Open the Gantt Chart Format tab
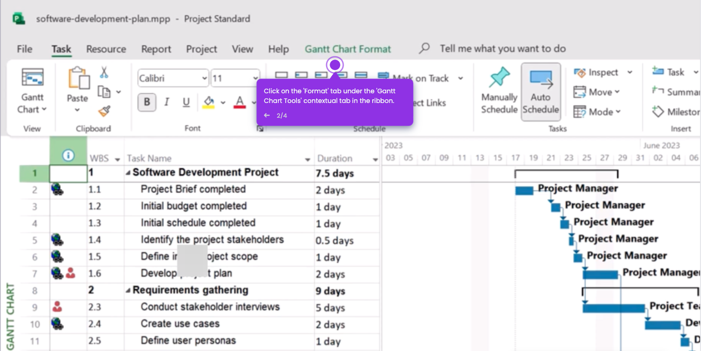The width and height of the screenshot is (701, 351). click(348, 49)
